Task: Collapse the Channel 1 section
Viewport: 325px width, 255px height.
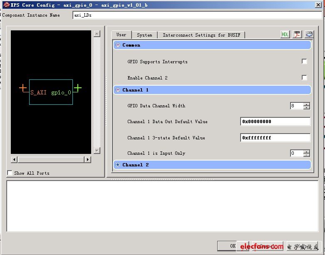Action: click(x=118, y=90)
